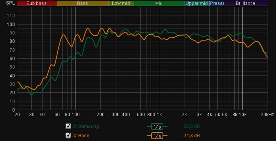Screen dimensions: 276x141
Task: Click the orange Bose 1/6 smoothing badge
Action: pyautogui.click(x=157, y=135)
